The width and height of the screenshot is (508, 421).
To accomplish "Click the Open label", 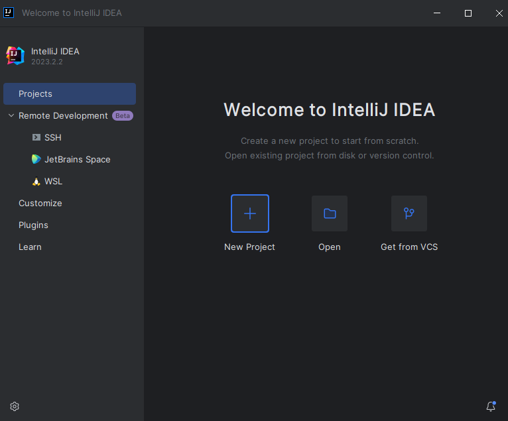I will coord(330,247).
